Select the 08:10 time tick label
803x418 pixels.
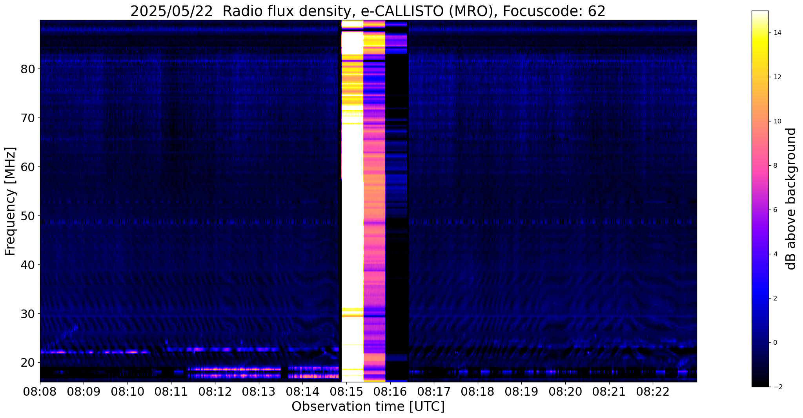pos(127,391)
